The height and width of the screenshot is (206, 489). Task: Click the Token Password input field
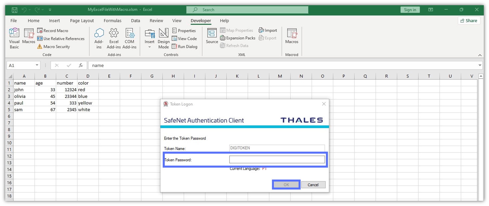tap(277, 160)
